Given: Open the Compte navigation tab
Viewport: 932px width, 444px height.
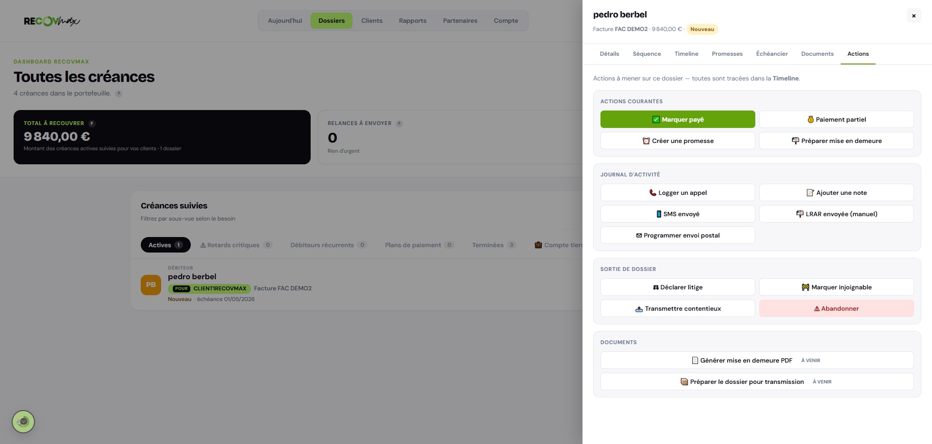Looking at the screenshot, I should coord(506,21).
